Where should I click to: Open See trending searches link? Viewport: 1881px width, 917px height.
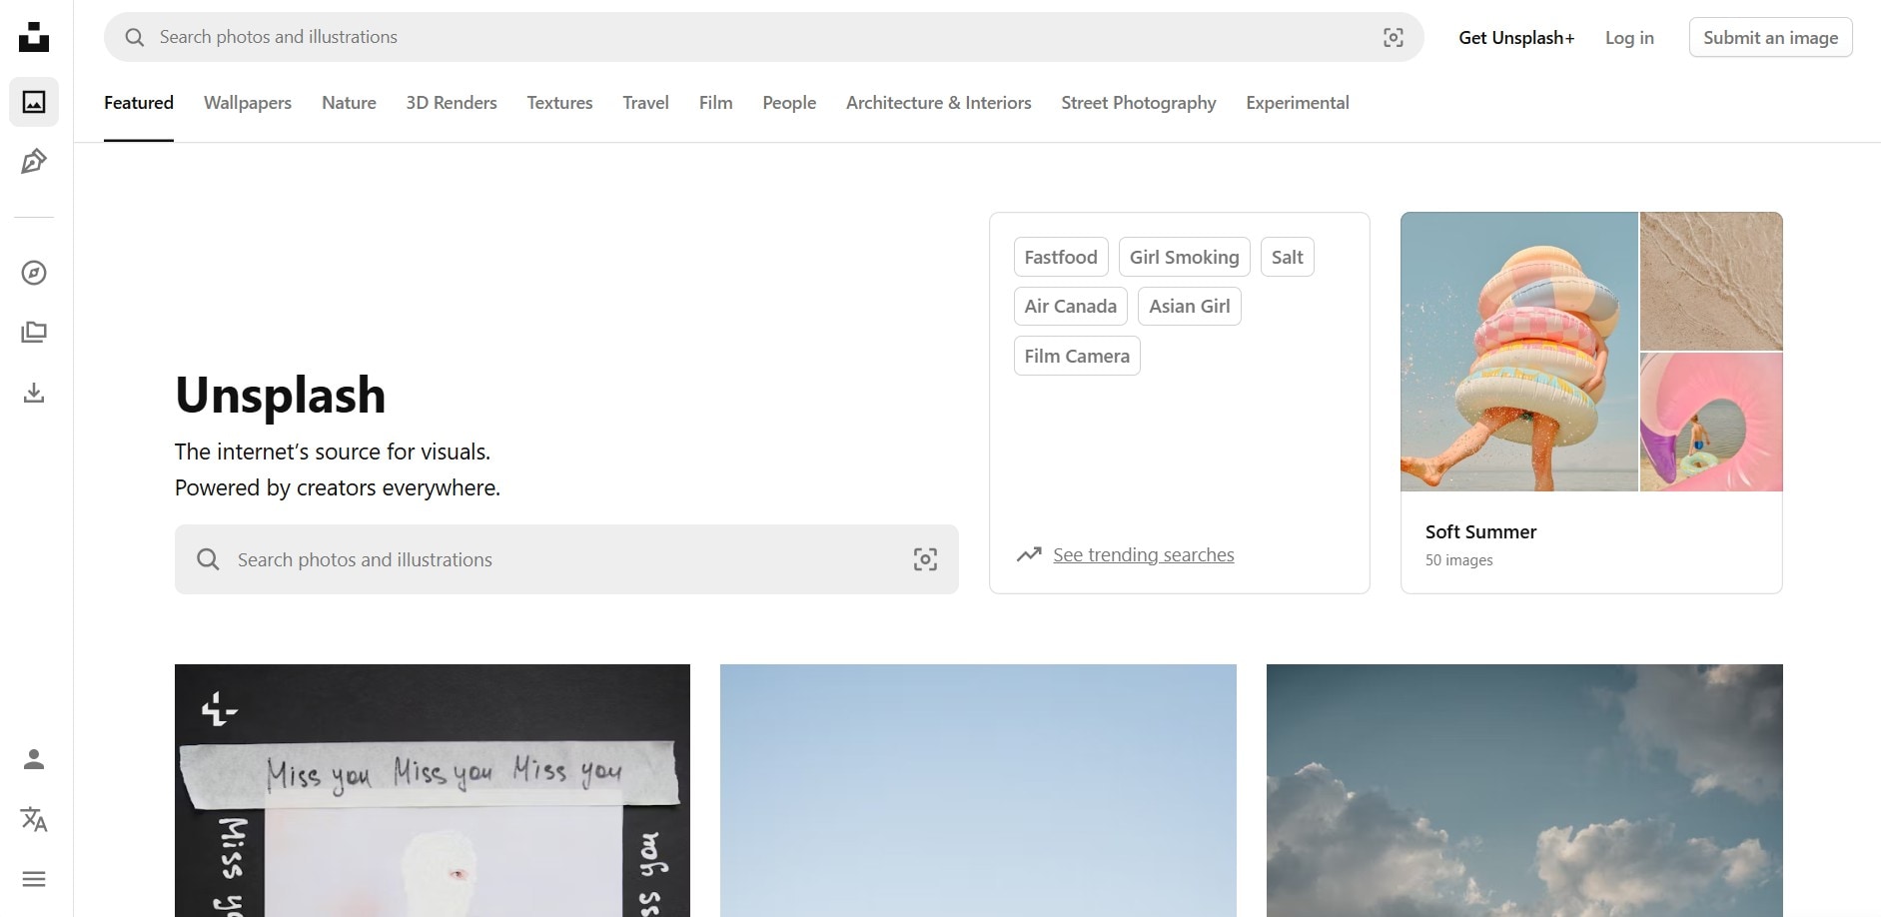point(1143,555)
